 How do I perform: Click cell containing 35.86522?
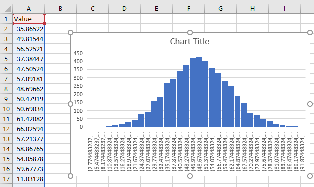(x=29, y=29)
